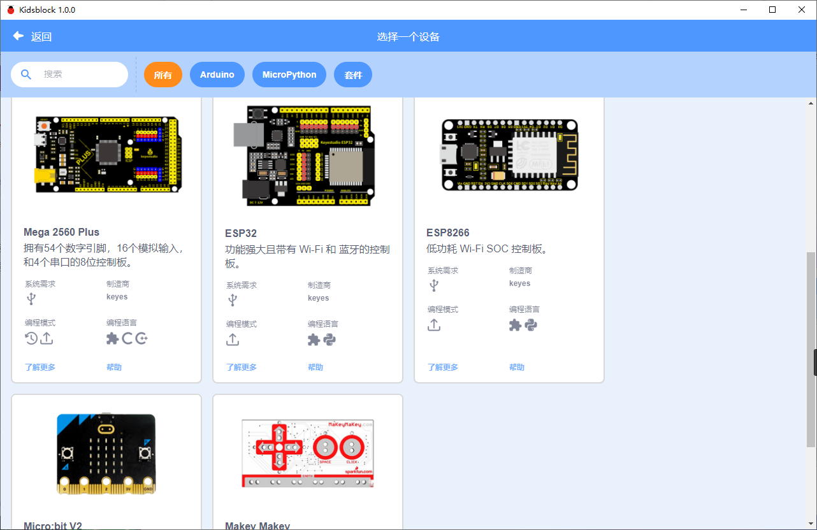Minimize the Kidsblock window
The width and height of the screenshot is (817, 530).
point(743,10)
